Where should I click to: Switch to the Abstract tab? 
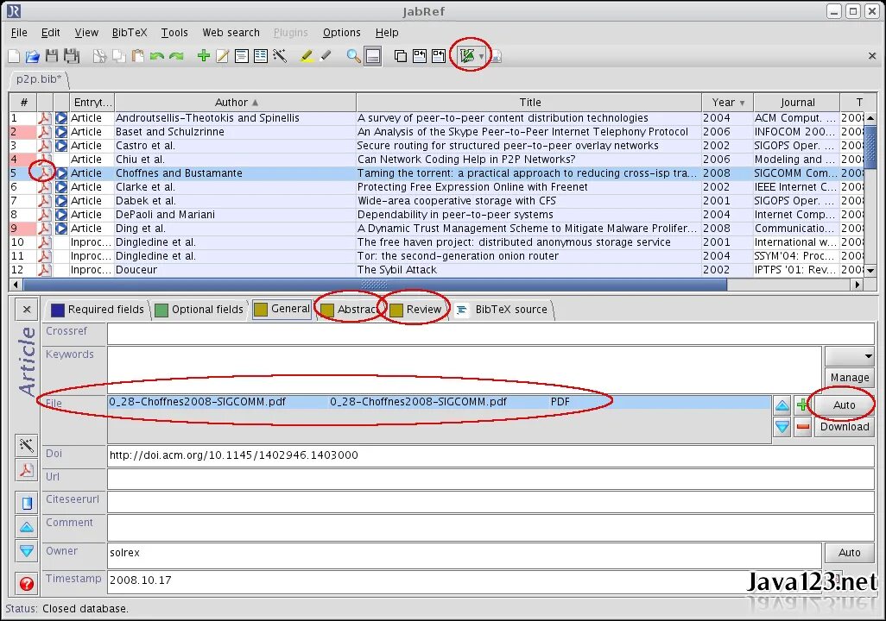[349, 310]
